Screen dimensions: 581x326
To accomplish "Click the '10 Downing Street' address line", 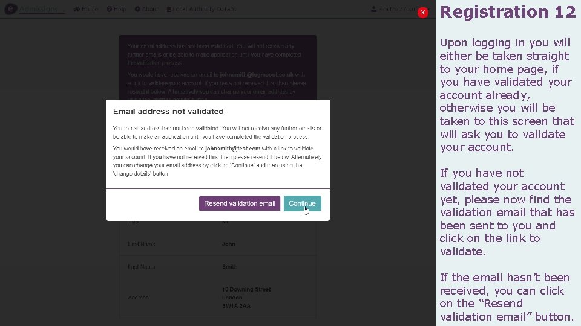I will [x=246, y=289].
